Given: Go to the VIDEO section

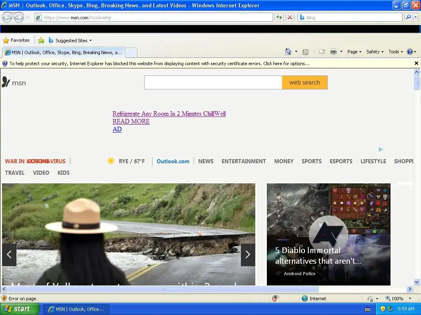Looking at the screenshot, I should click(41, 173).
